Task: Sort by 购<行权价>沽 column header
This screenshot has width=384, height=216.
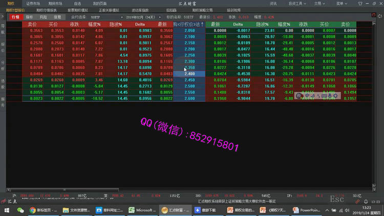Action: 188,24
